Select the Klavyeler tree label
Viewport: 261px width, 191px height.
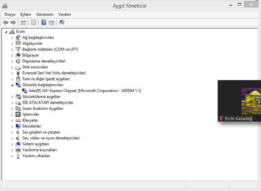coord(30,120)
